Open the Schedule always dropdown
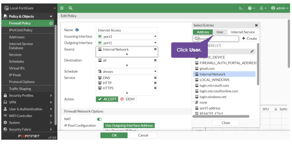 pyautogui.click(x=127, y=72)
